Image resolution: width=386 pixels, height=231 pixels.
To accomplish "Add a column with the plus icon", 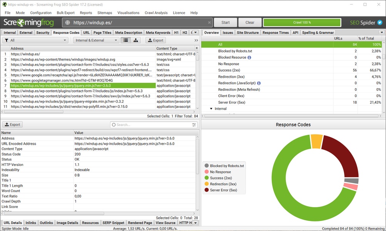I will tap(197, 48).
